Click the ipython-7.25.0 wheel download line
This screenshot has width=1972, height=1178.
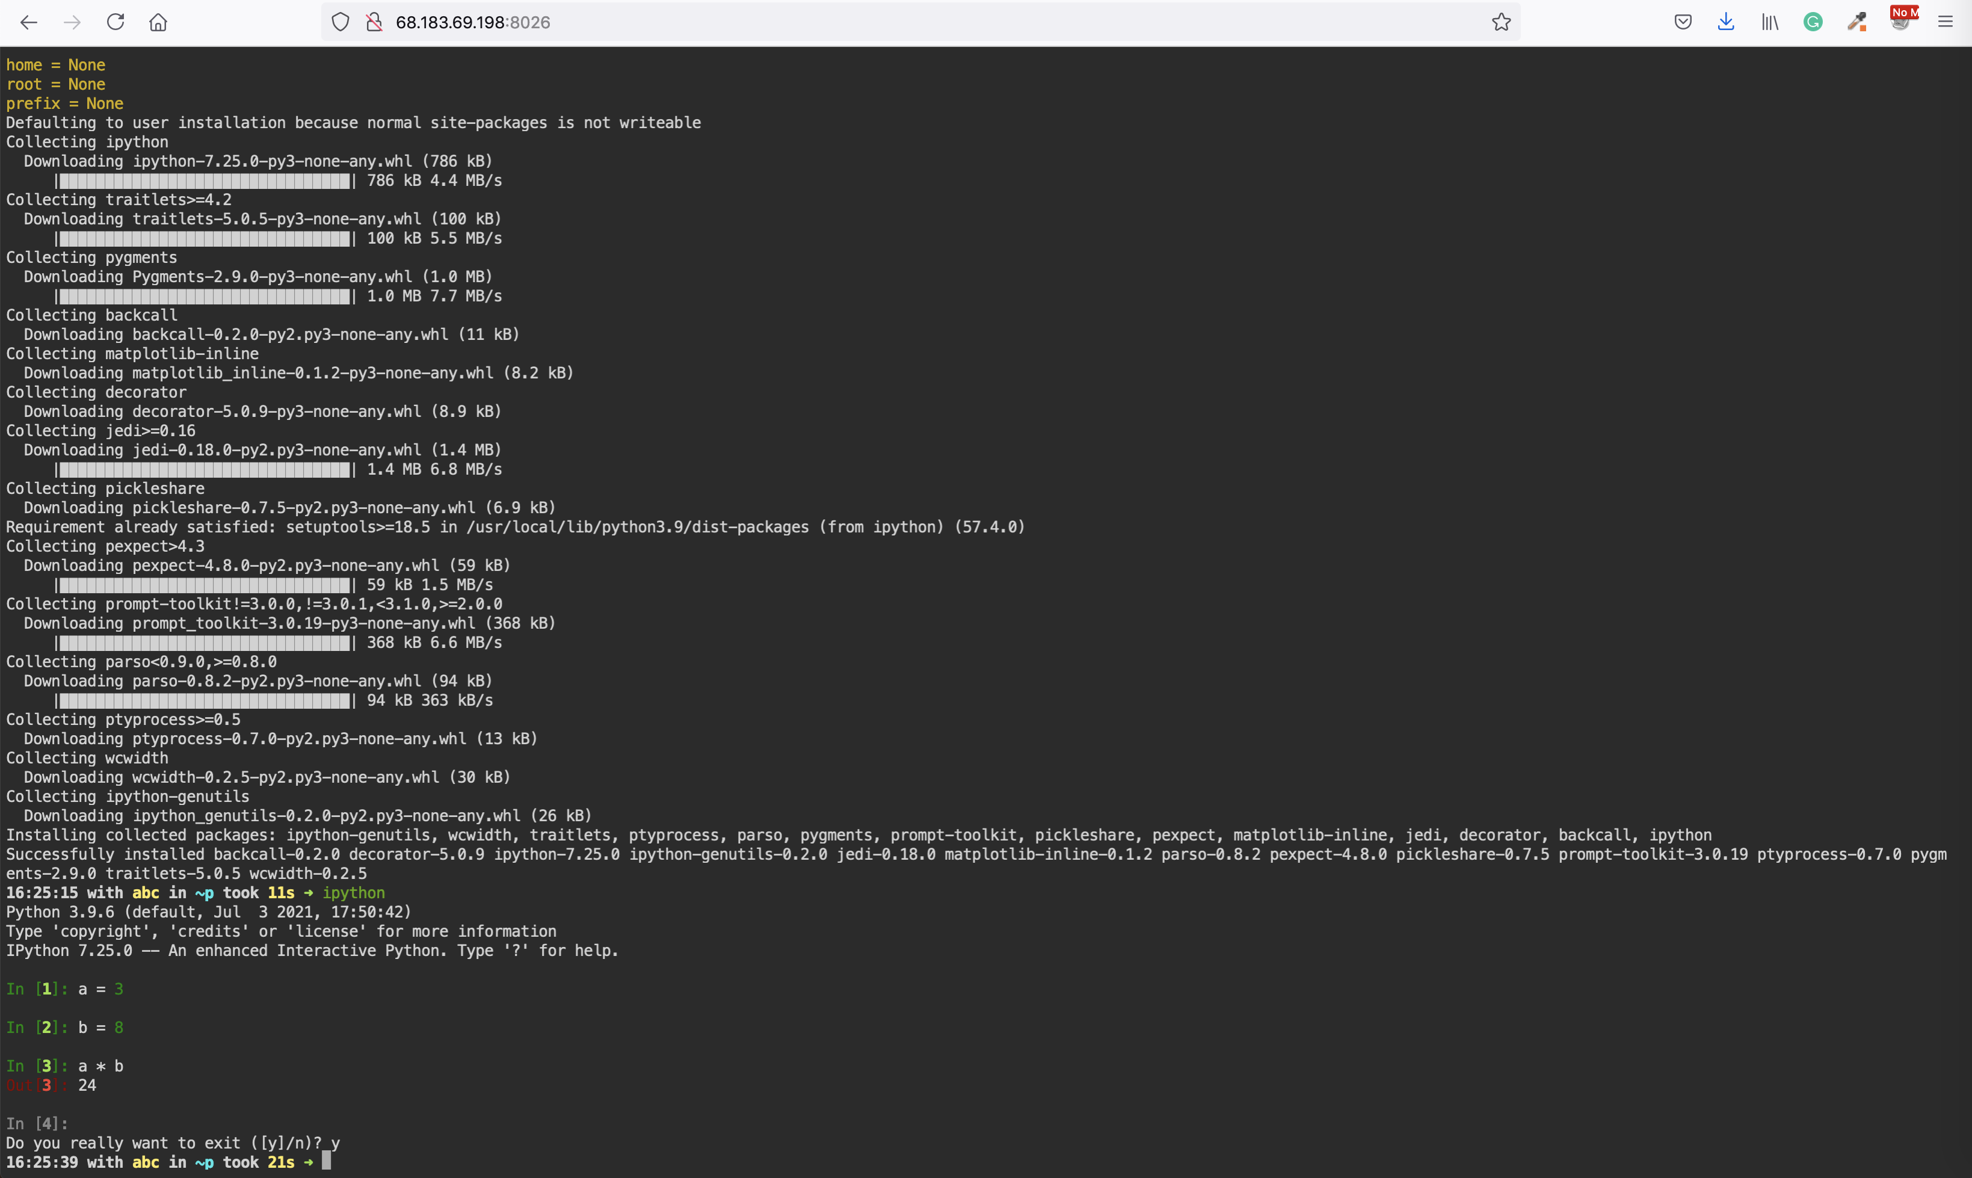click(x=258, y=161)
